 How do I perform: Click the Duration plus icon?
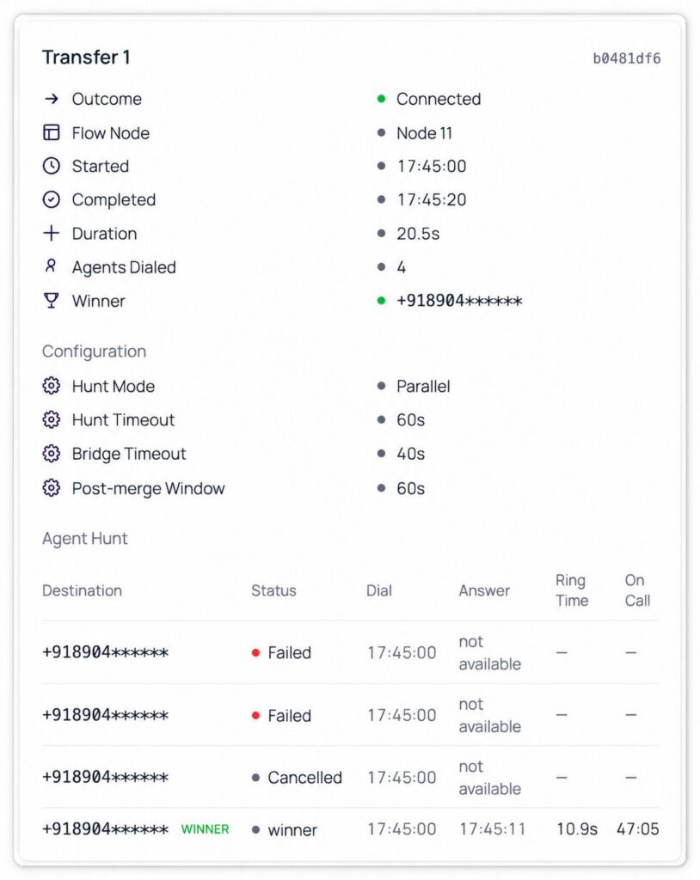tap(51, 233)
